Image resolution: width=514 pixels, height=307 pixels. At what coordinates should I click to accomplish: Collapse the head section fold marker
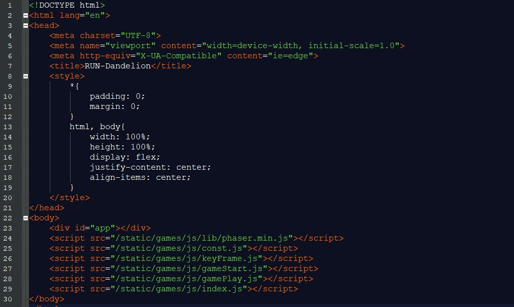25,25
